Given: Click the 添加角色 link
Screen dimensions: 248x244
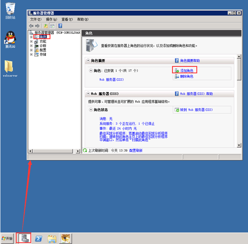Looking at the screenshot, I should [x=186, y=70].
